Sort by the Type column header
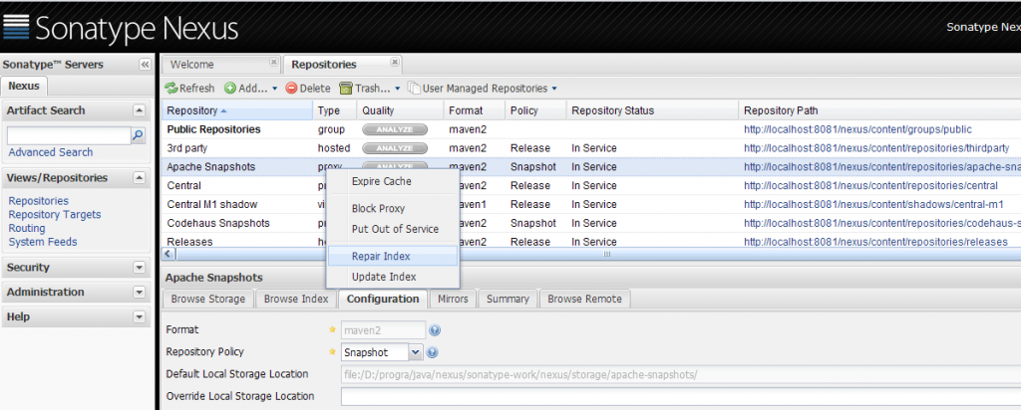1021x410 pixels. click(335, 111)
